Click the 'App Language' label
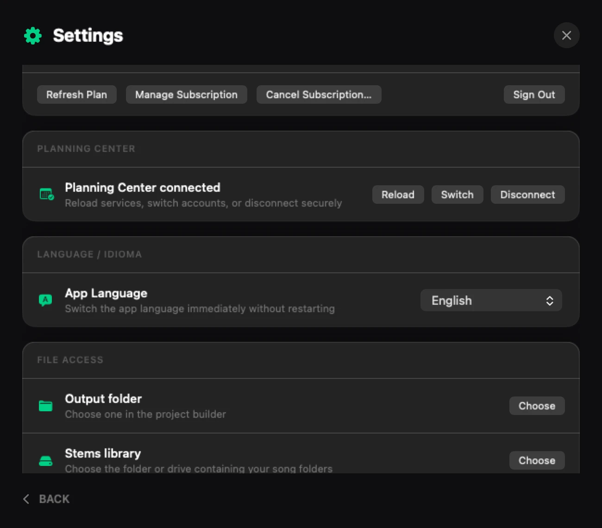Screen dimensions: 602x528 [x=106, y=293]
